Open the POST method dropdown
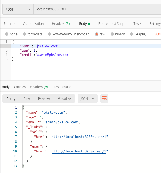 (18, 9)
